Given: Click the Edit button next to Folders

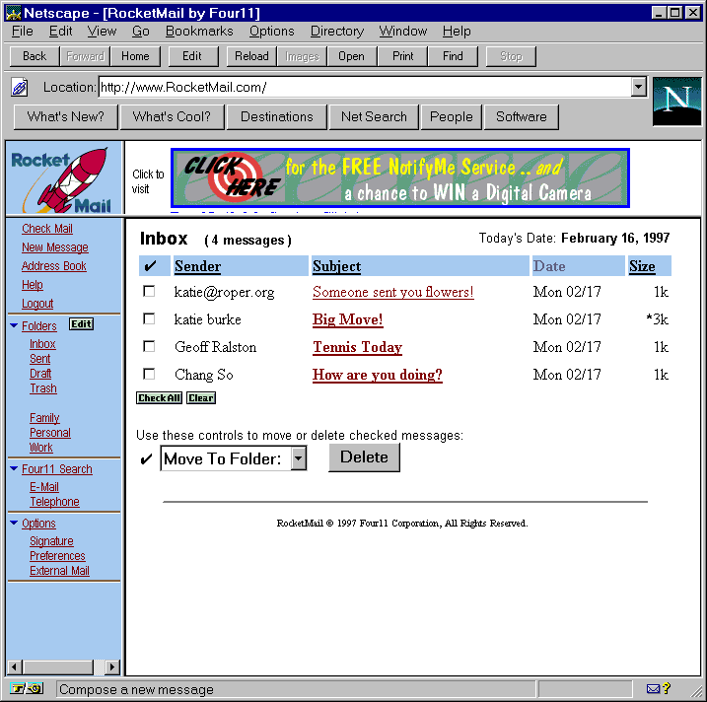Looking at the screenshot, I should (81, 323).
